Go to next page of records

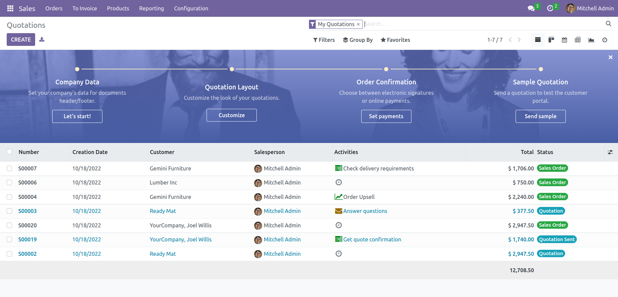coord(519,40)
